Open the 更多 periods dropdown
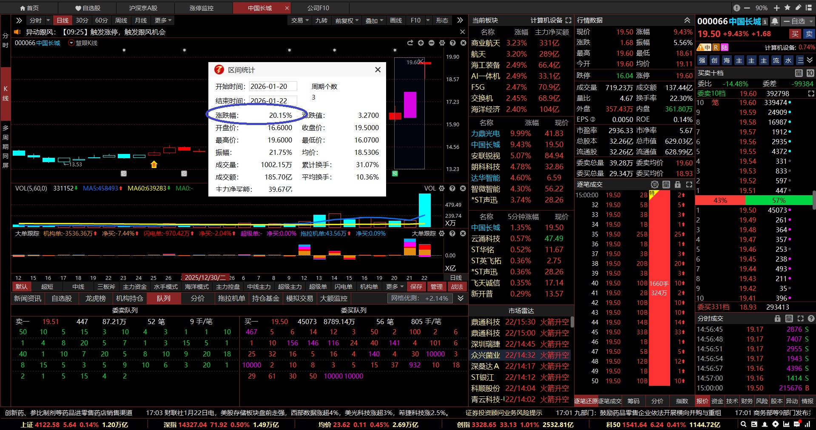 coord(163,20)
